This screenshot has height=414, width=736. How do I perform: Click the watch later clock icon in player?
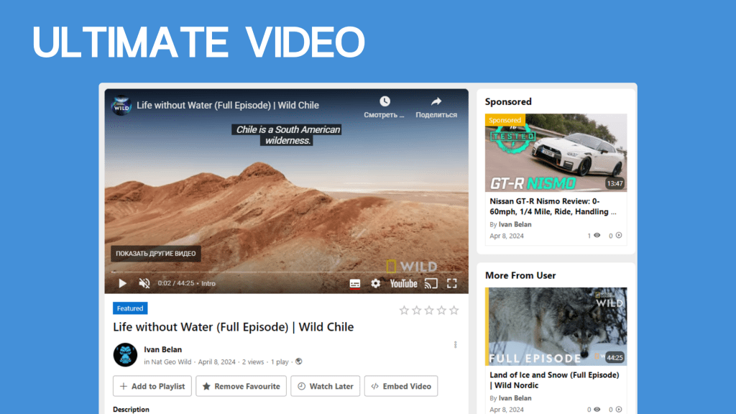(x=385, y=102)
